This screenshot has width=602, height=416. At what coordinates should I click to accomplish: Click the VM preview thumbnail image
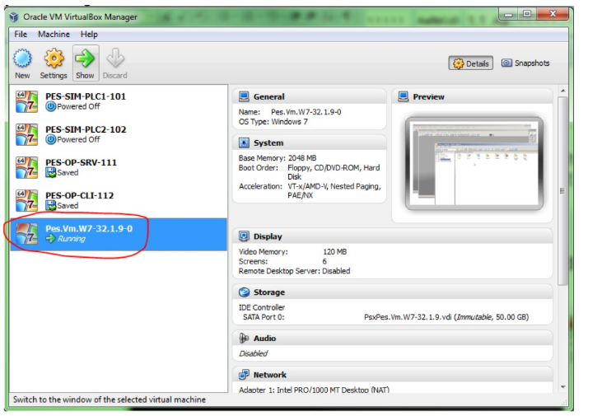pos(474,164)
